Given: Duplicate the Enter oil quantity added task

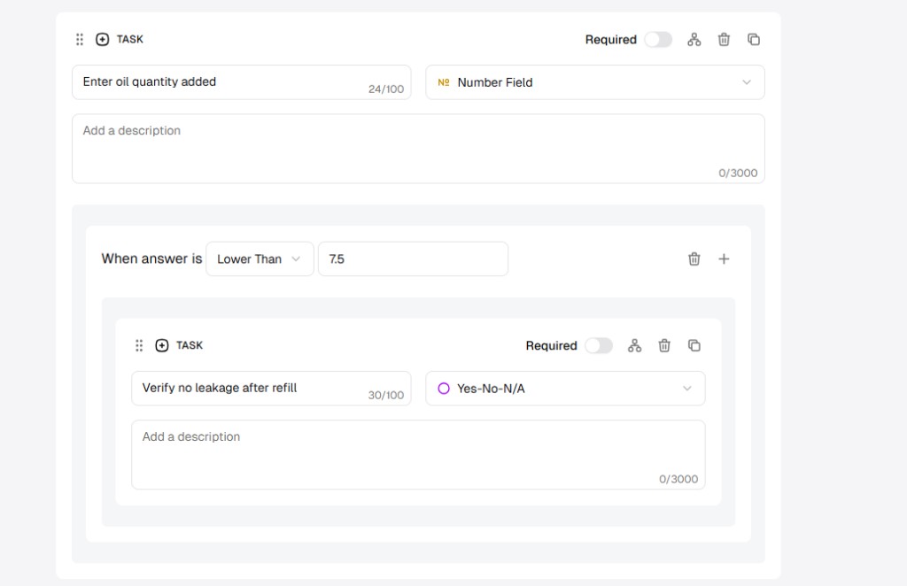Looking at the screenshot, I should [x=753, y=39].
